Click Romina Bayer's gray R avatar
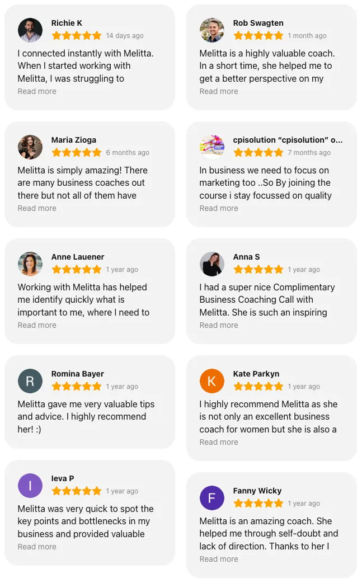This screenshot has width=362, height=583. (30, 381)
